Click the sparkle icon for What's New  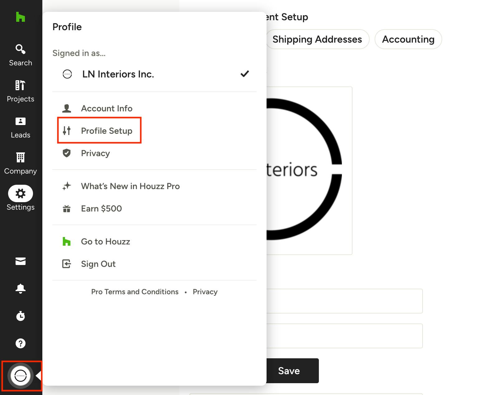pos(67,186)
